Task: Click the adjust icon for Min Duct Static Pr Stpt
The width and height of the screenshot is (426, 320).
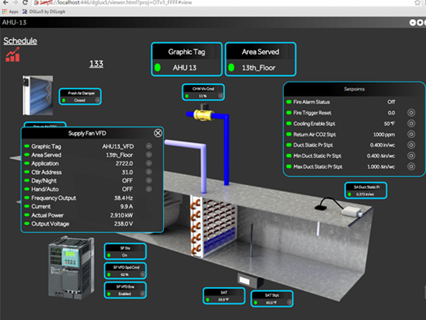Action: coord(411,156)
